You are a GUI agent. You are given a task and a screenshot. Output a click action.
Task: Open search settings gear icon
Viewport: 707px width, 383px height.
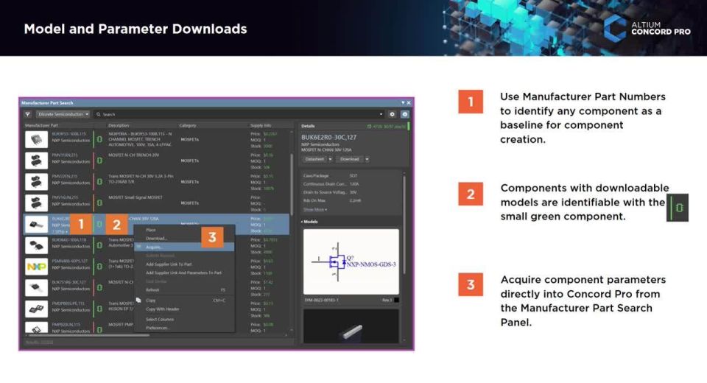393,115
